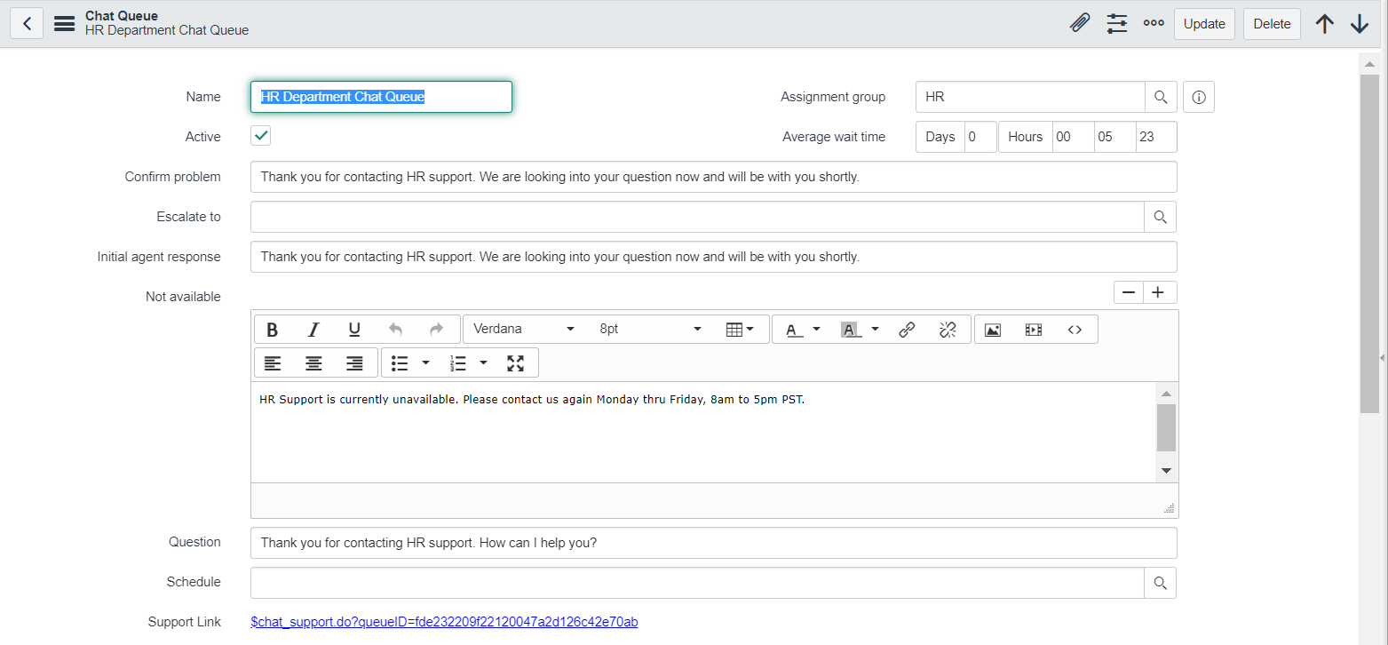
Task: Grab the editor resize handle corner
Action: (x=1170, y=508)
